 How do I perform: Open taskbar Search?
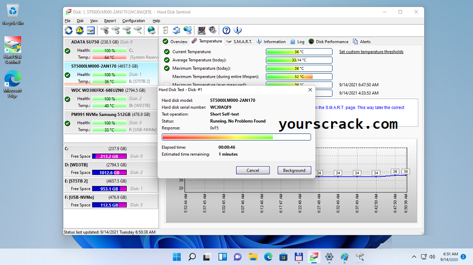click(192, 257)
